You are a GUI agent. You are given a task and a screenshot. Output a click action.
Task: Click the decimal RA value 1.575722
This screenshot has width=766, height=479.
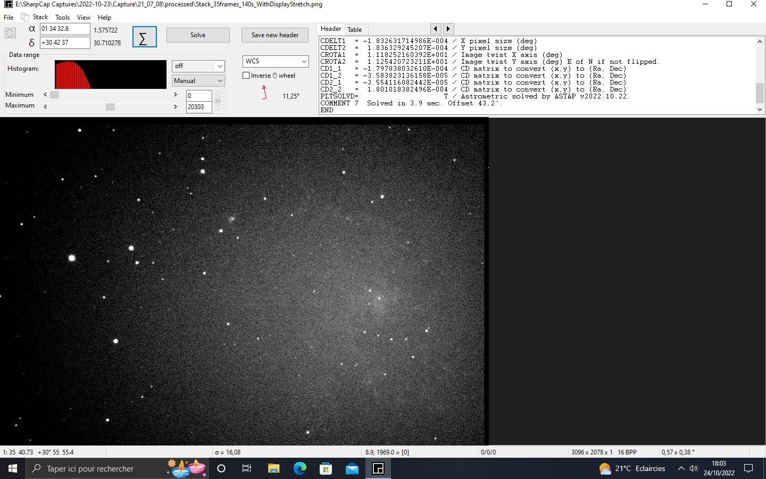pos(106,30)
